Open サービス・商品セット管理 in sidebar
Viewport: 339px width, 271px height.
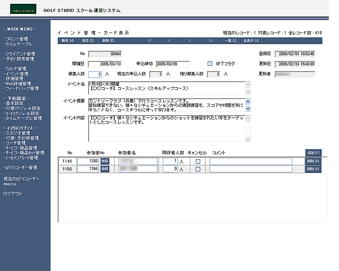(x=25, y=153)
